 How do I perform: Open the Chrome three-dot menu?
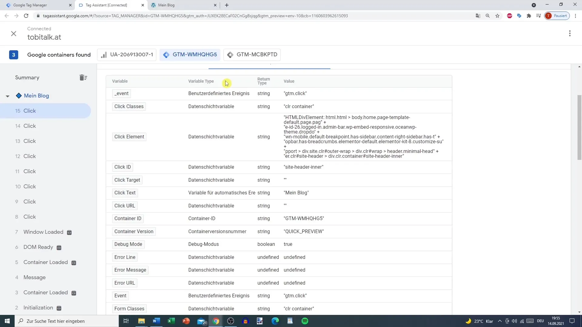click(576, 16)
